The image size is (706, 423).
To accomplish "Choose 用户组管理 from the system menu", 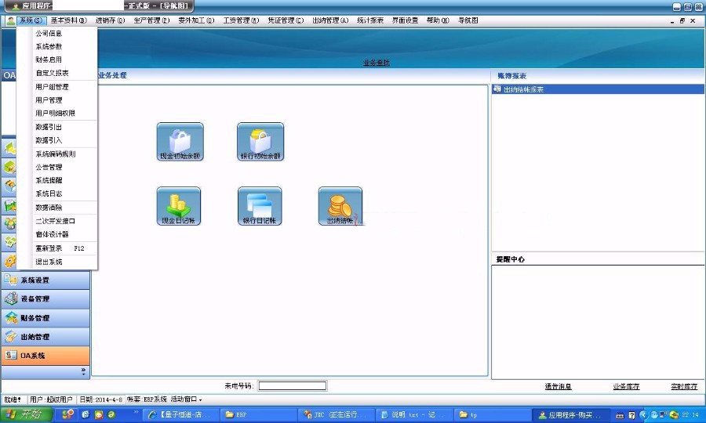I will click(57, 87).
